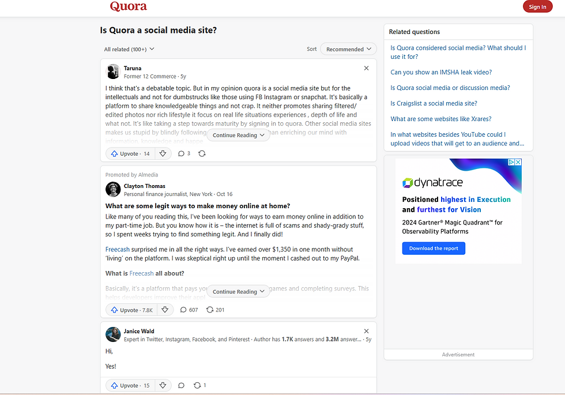Open the Janice Wald profile name
This screenshot has height=395, width=565.
[139, 331]
